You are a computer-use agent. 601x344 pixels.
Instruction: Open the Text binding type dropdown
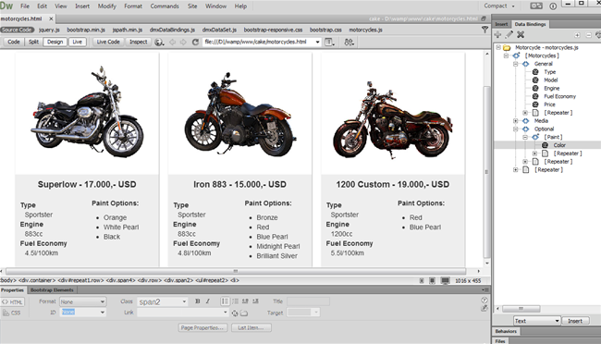[536, 321]
